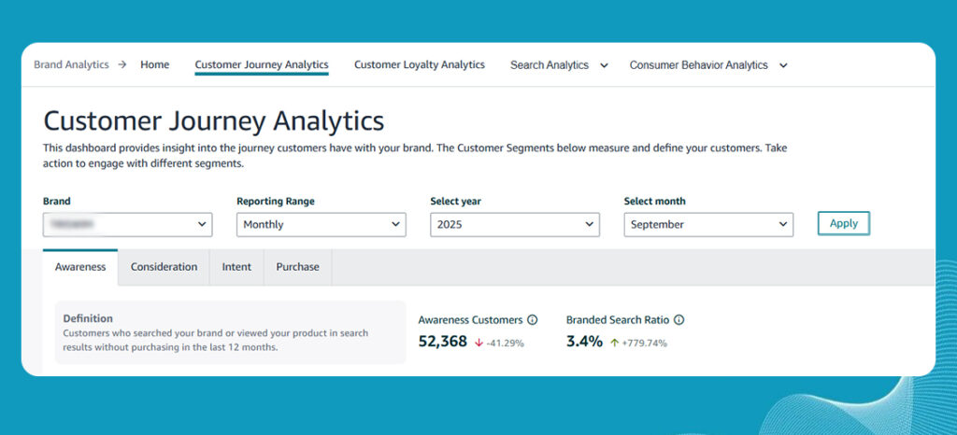
Task: Click the red down arrow near -41.29%
Action: tap(478, 343)
